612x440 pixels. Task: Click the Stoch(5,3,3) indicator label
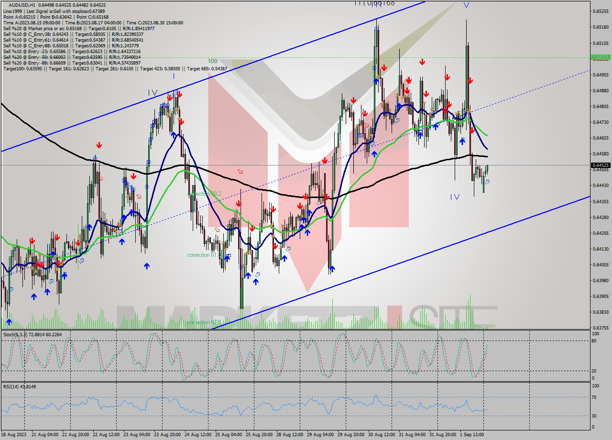(33, 334)
